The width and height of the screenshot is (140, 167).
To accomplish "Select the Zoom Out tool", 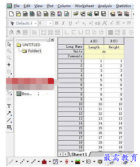I will (x=9, y=58).
